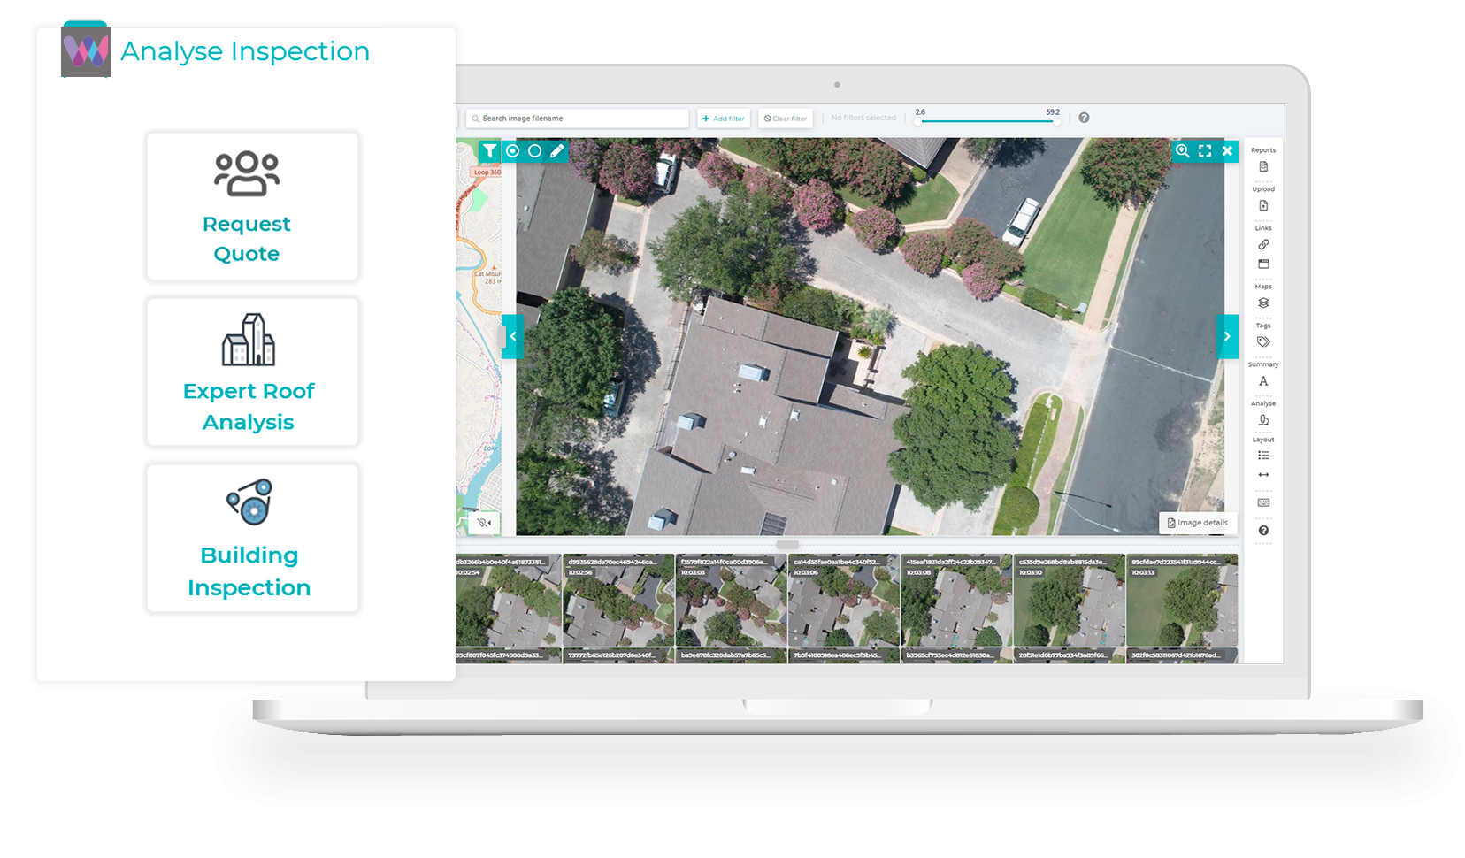Click the Upload file icon
1465x858 pixels.
coord(1263,205)
